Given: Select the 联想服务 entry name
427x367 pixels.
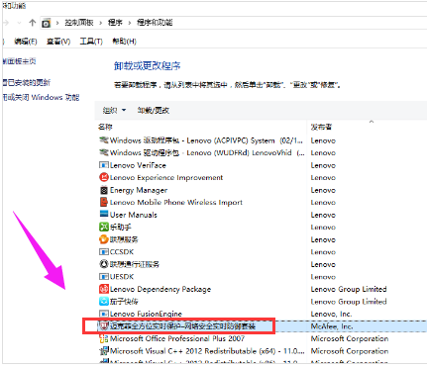Looking at the screenshot, I should pos(124,239).
